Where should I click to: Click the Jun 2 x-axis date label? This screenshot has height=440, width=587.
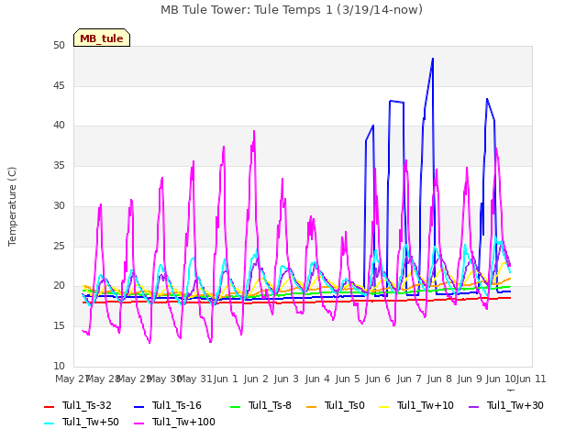point(256,379)
